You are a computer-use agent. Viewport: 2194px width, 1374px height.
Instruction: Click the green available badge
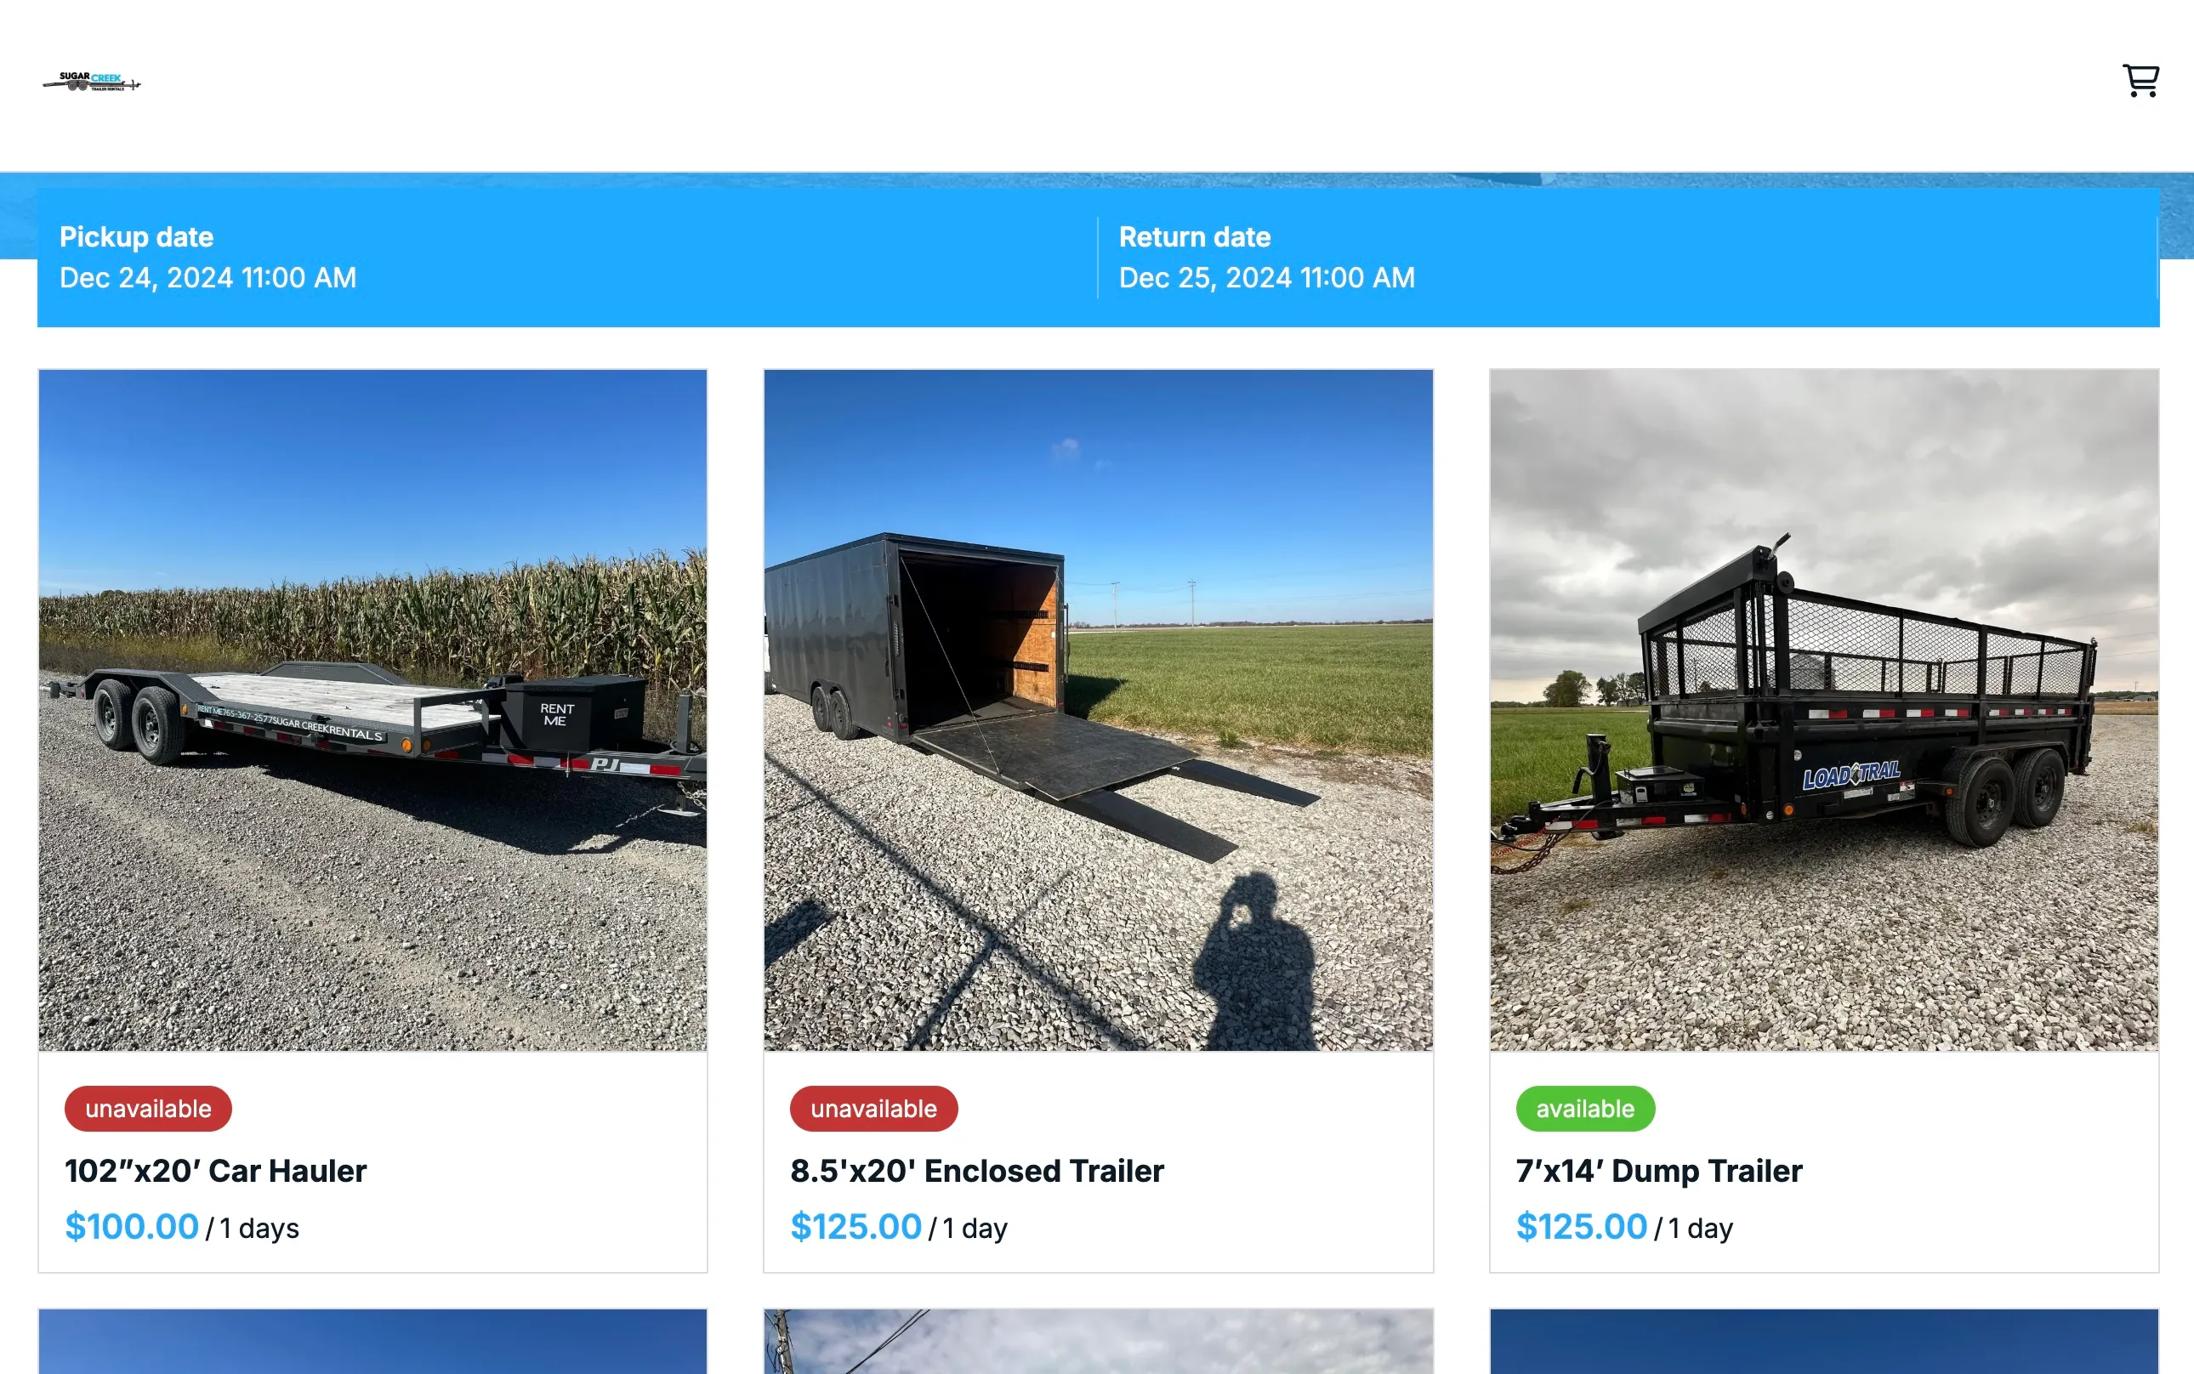[1585, 1109]
